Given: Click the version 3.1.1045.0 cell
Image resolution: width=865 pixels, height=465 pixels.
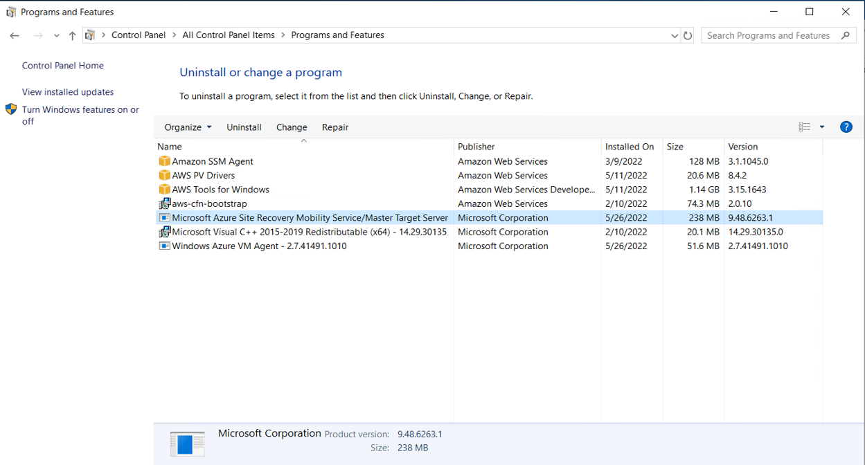Looking at the screenshot, I should coord(748,161).
